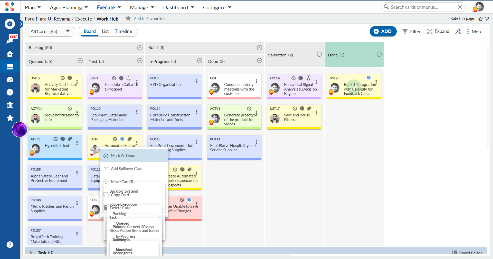Click the thumbs down rating icon
Viewport: 493px width, 259px height.
[x=487, y=19]
